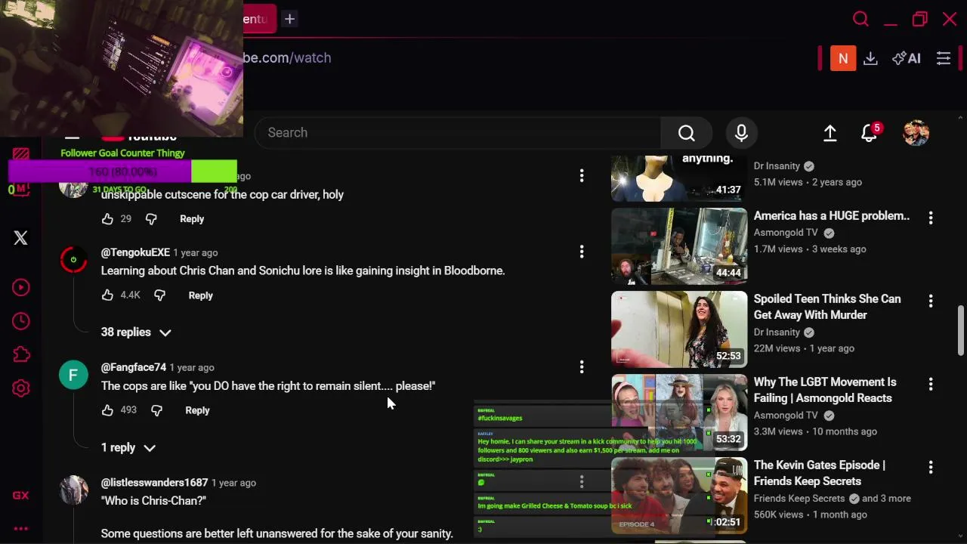Screen dimensions: 967x544
Task: Open @listlesswanders1687 channel link
Action: (154, 483)
